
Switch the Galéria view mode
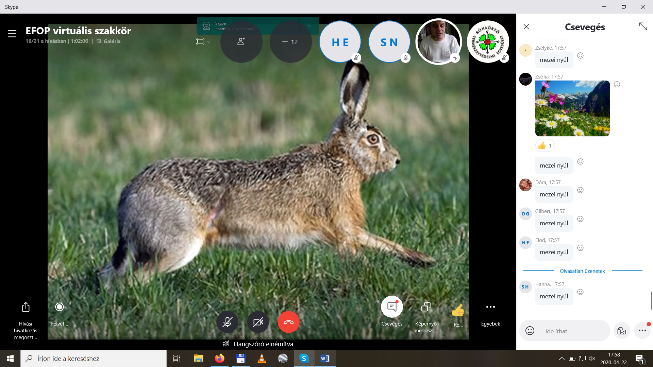pos(108,41)
